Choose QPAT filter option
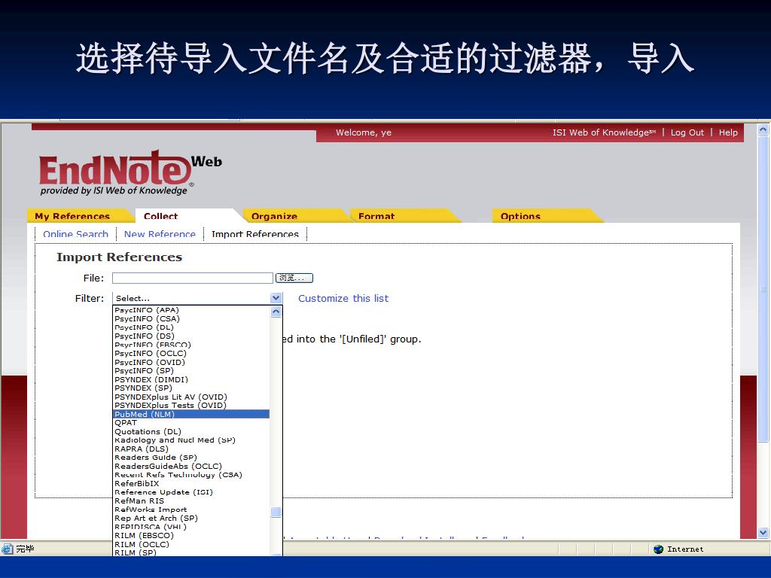This screenshot has width=771, height=578. point(190,423)
